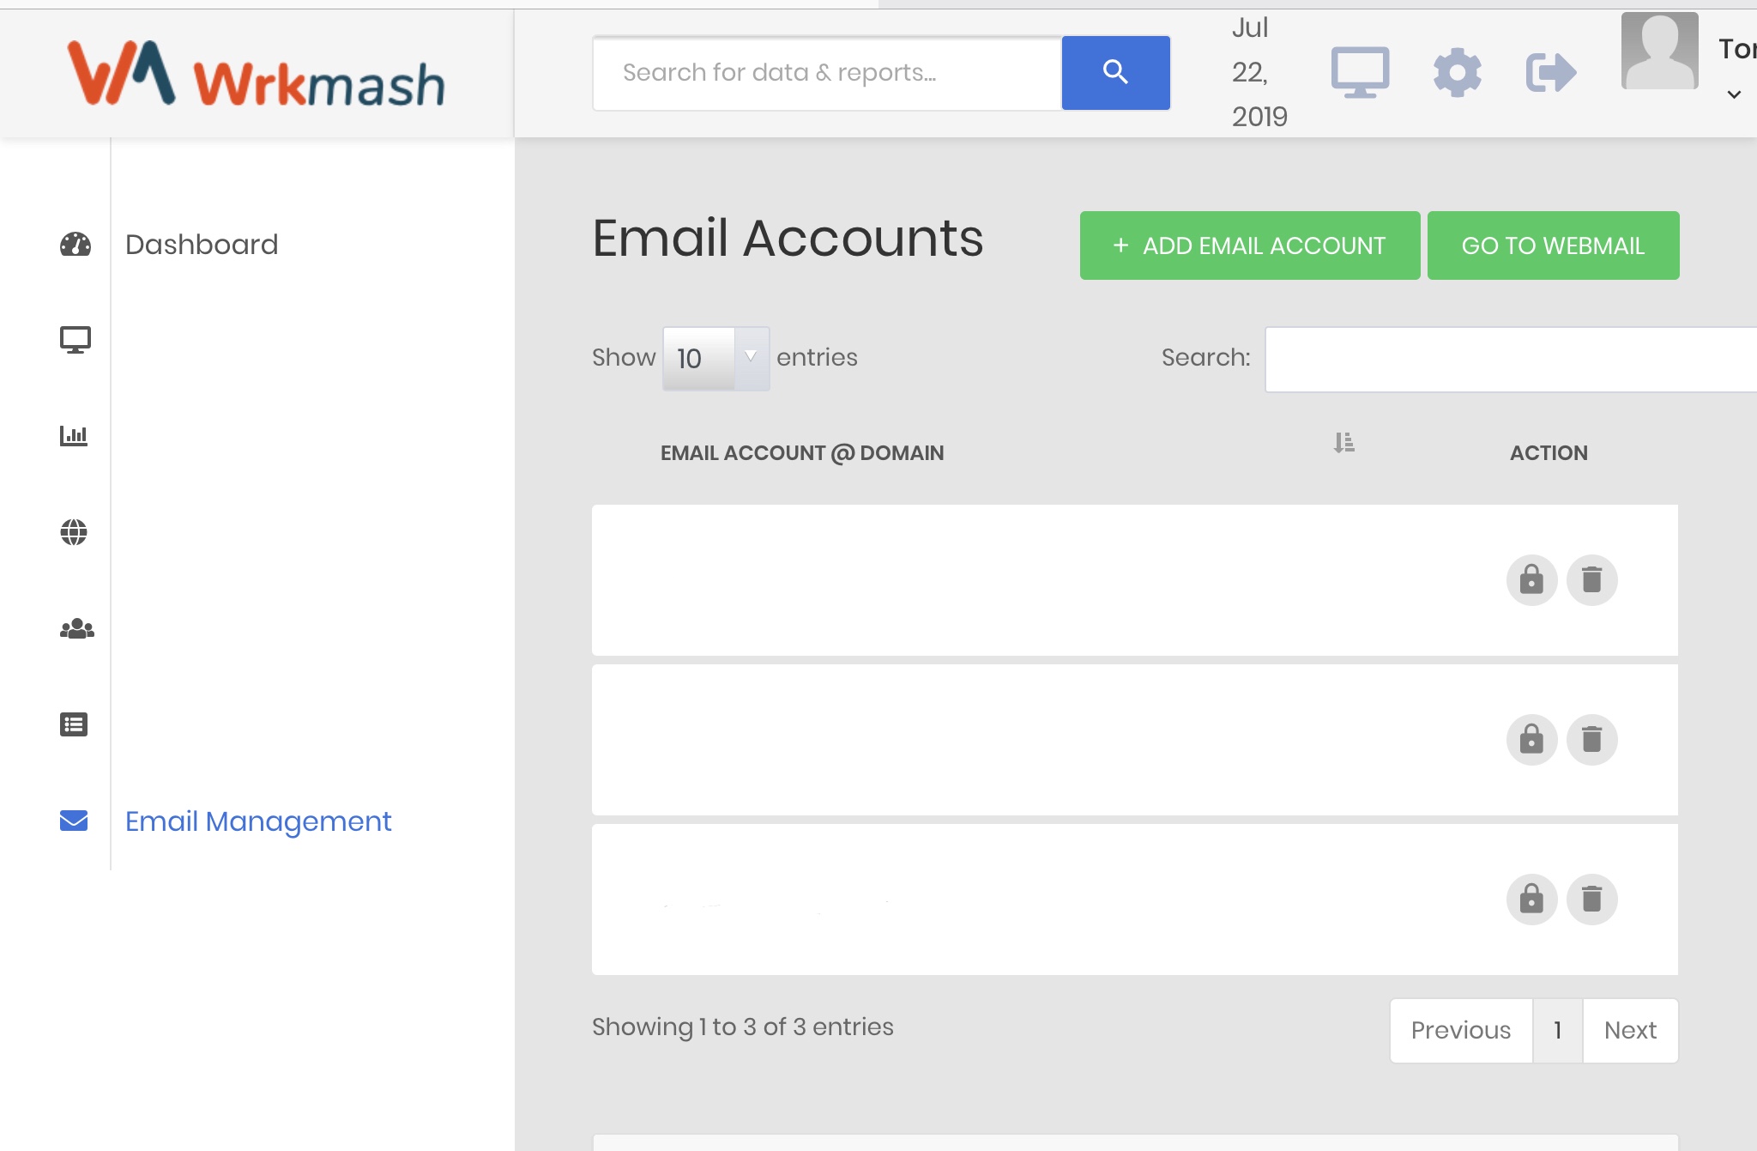Click the envelope icon beside Email Management
This screenshot has width=1757, height=1151.
74,821
